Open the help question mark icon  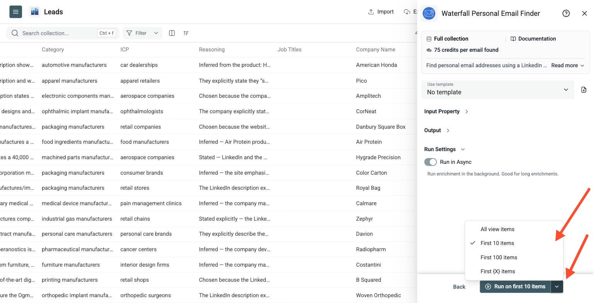pyautogui.click(x=566, y=14)
